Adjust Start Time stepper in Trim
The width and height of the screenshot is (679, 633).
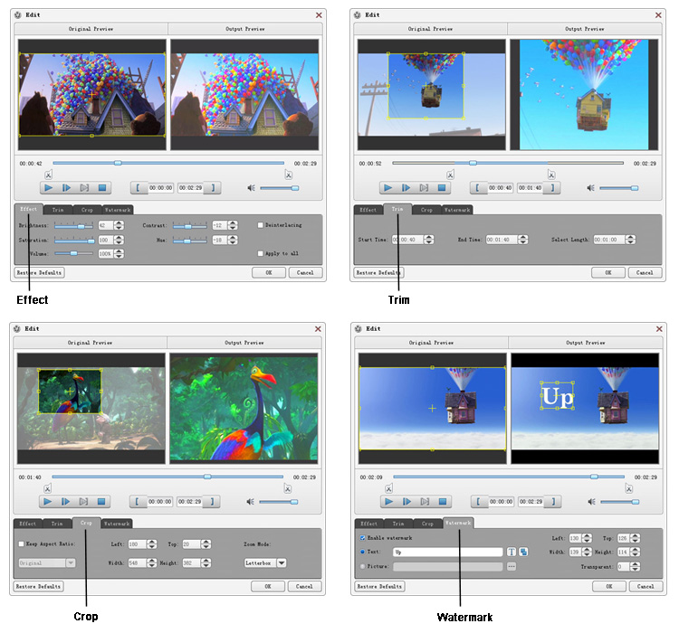tap(429, 240)
